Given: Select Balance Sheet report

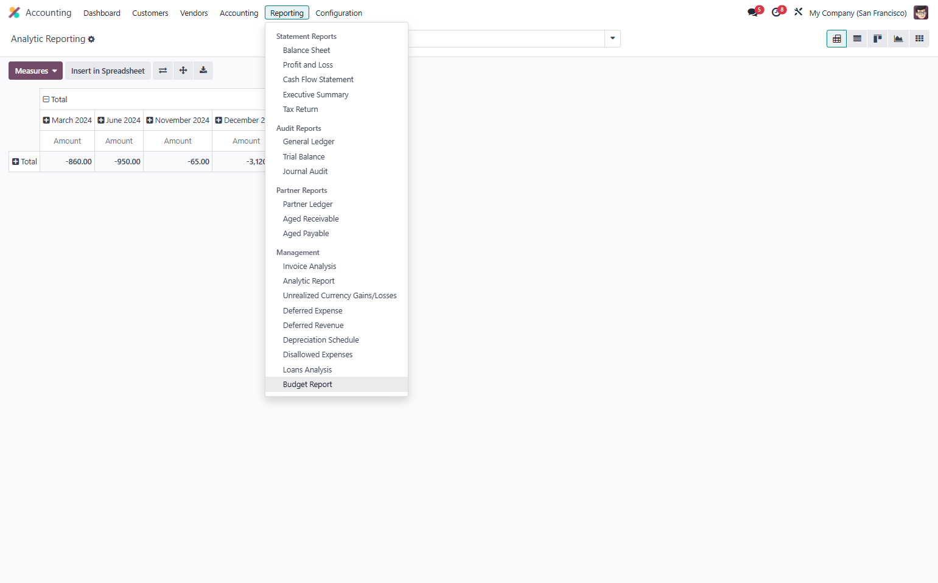Looking at the screenshot, I should coord(337,50).
